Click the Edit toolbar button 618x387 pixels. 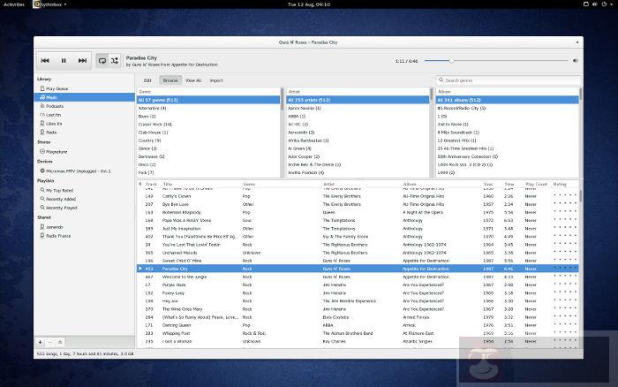pyautogui.click(x=147, y=80)
